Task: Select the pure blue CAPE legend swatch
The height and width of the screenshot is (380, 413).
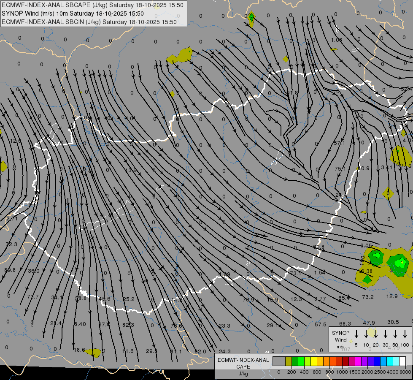Action: pos(377,361)
